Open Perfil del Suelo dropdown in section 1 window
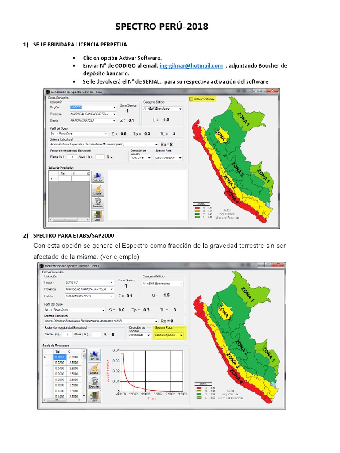340x453 pixels. 79,134
